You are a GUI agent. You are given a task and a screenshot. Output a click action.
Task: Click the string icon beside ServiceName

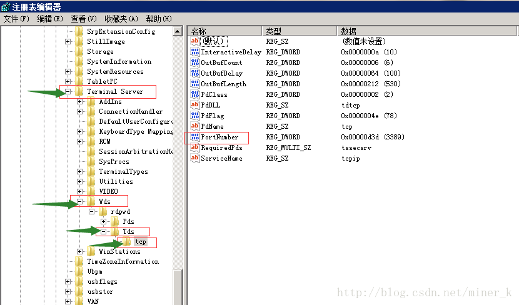(195, 158)
